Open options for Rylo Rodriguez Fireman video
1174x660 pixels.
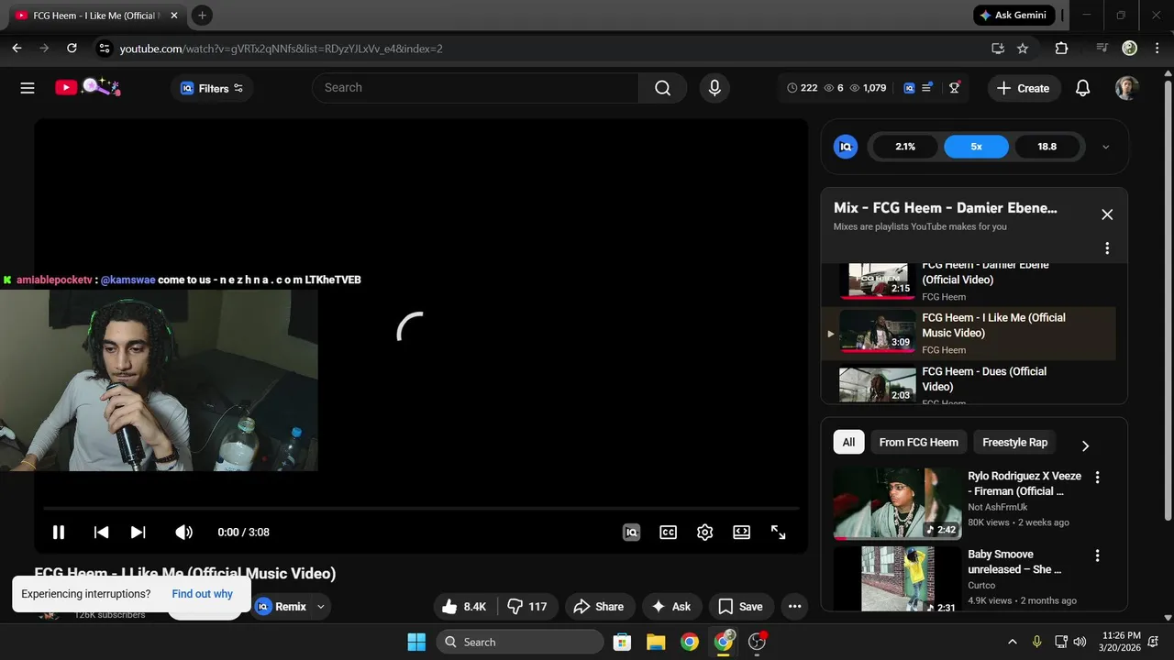(1097, 478)
